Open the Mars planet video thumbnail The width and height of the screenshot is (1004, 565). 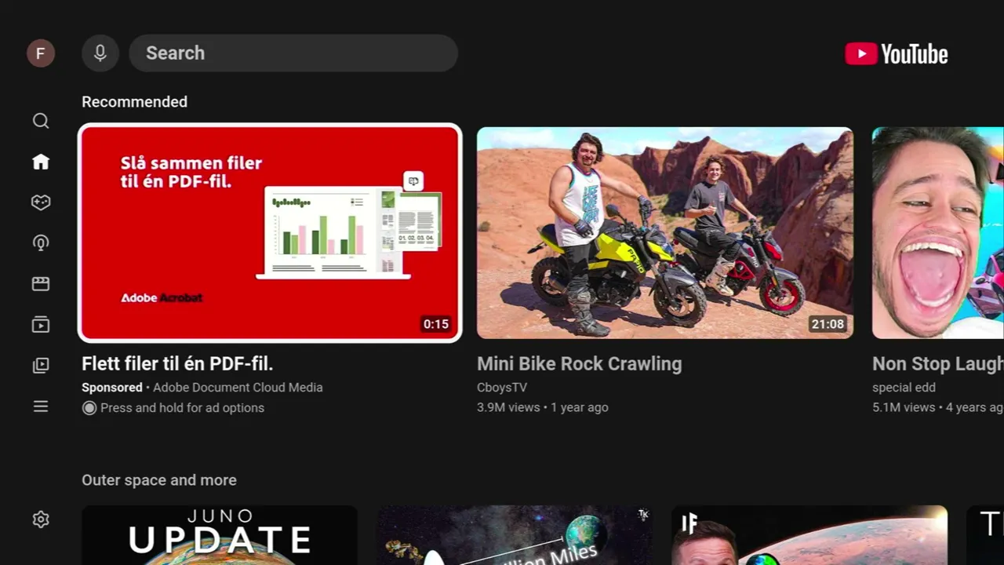coord(809,535)
